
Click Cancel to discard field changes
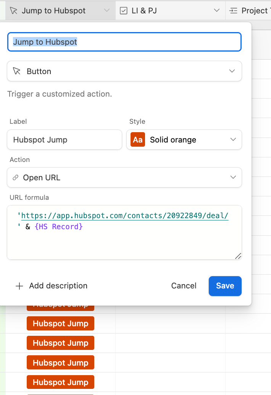(x=184, y=286)
